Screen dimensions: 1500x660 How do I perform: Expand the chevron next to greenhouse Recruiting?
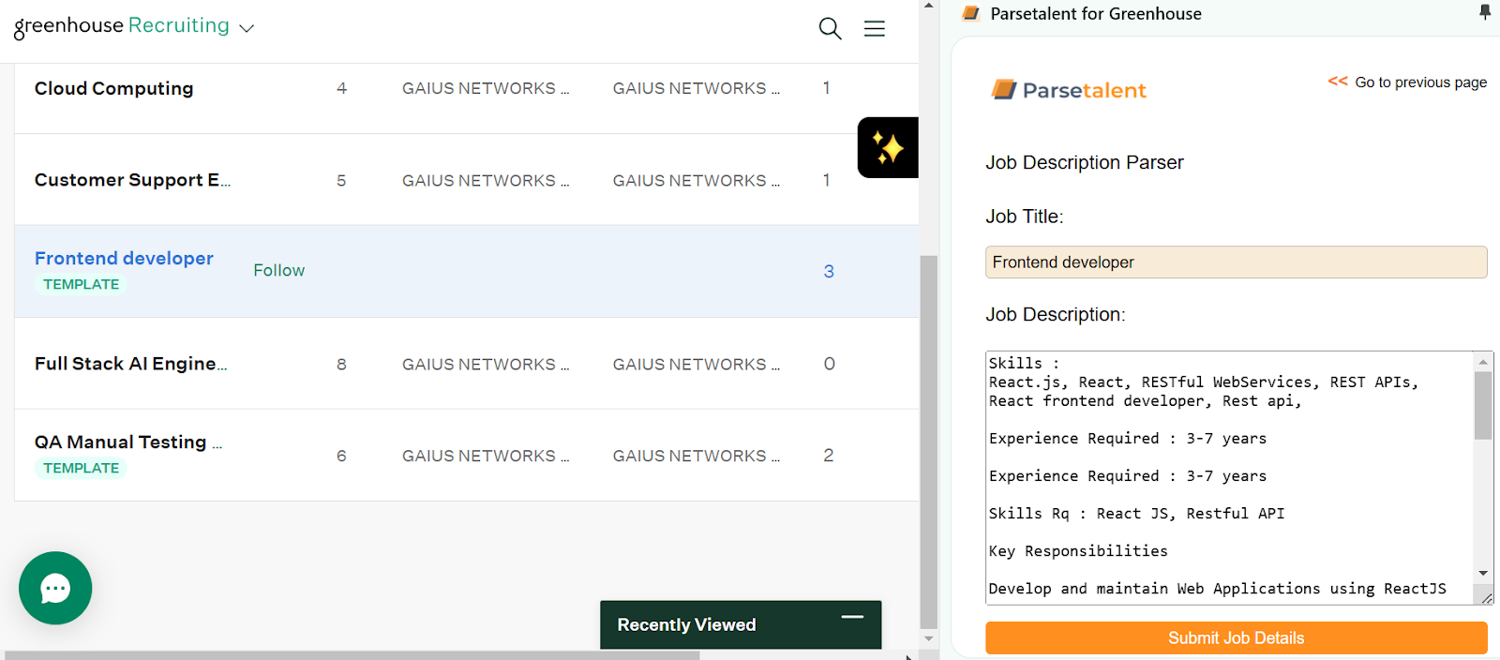point(247,28)
